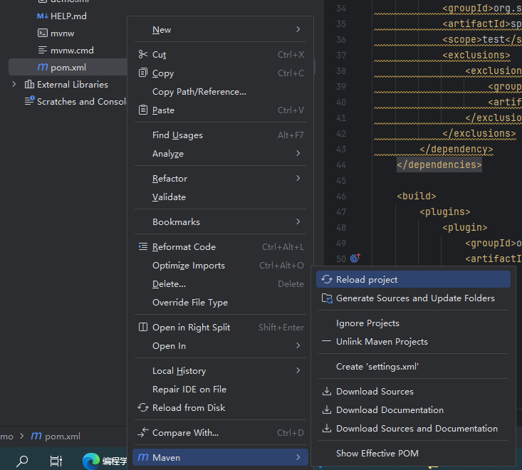Expand the Bookmarks submenu arrow

tap(298, 221)
